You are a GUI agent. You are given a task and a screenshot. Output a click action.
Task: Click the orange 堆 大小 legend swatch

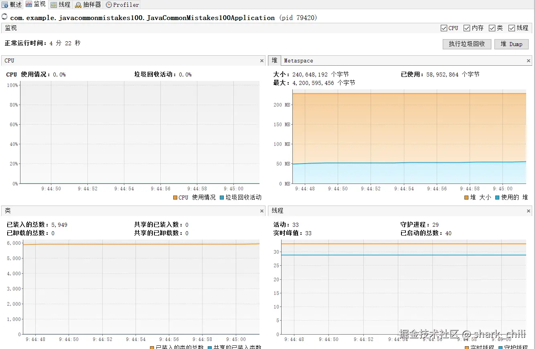coord(466,198)
